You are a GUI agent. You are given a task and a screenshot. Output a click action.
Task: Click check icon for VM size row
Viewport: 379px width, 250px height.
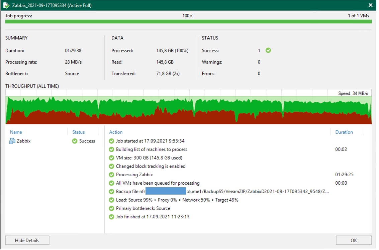tap(112, 159)
